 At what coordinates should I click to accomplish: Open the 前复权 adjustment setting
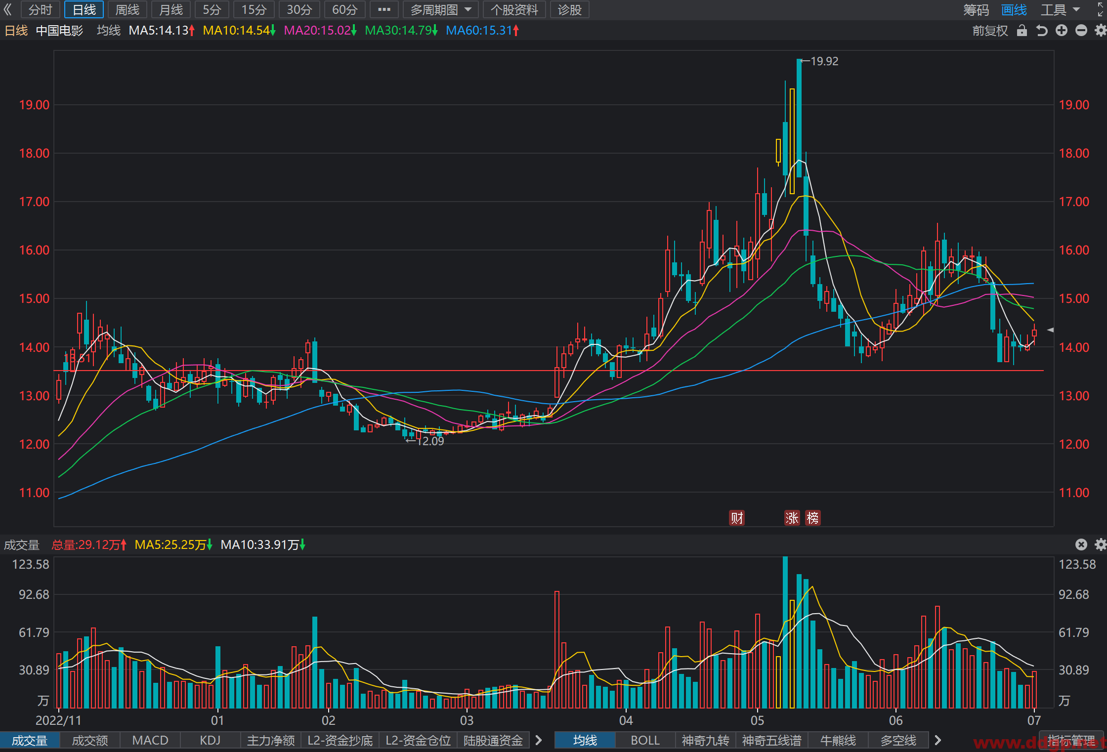(990, 31)
